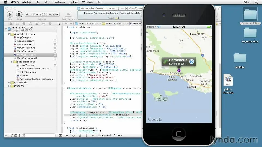Tap the Carpinteria callout title
This screenshot has height=147, width=262.
178,60
